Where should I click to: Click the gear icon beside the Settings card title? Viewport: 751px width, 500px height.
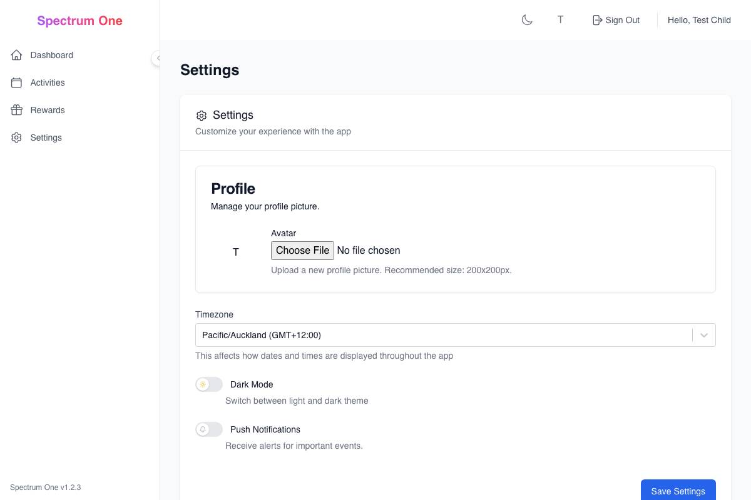(x=202, y=116)
